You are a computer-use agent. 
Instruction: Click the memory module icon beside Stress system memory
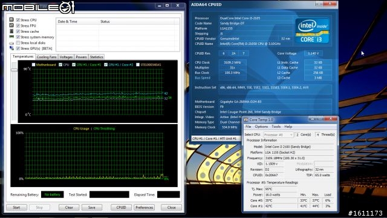[x=11, y=37]
